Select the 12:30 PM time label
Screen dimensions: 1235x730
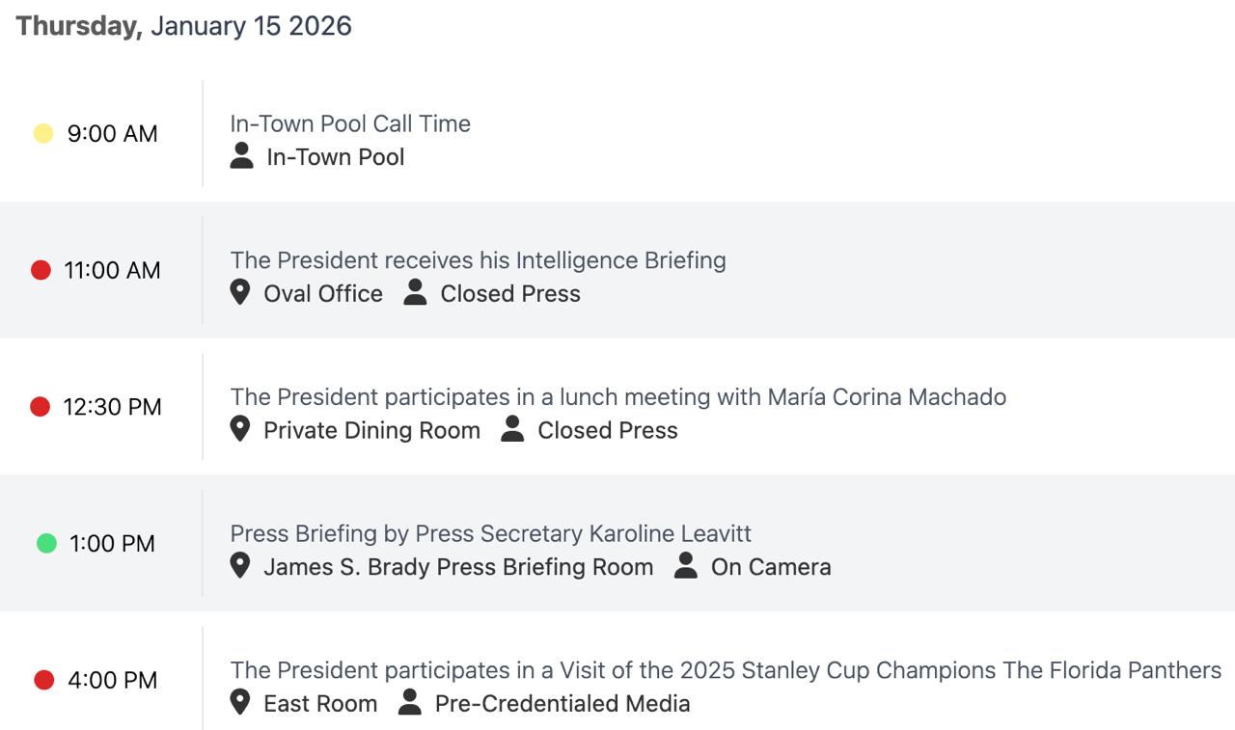pos(112,407)
